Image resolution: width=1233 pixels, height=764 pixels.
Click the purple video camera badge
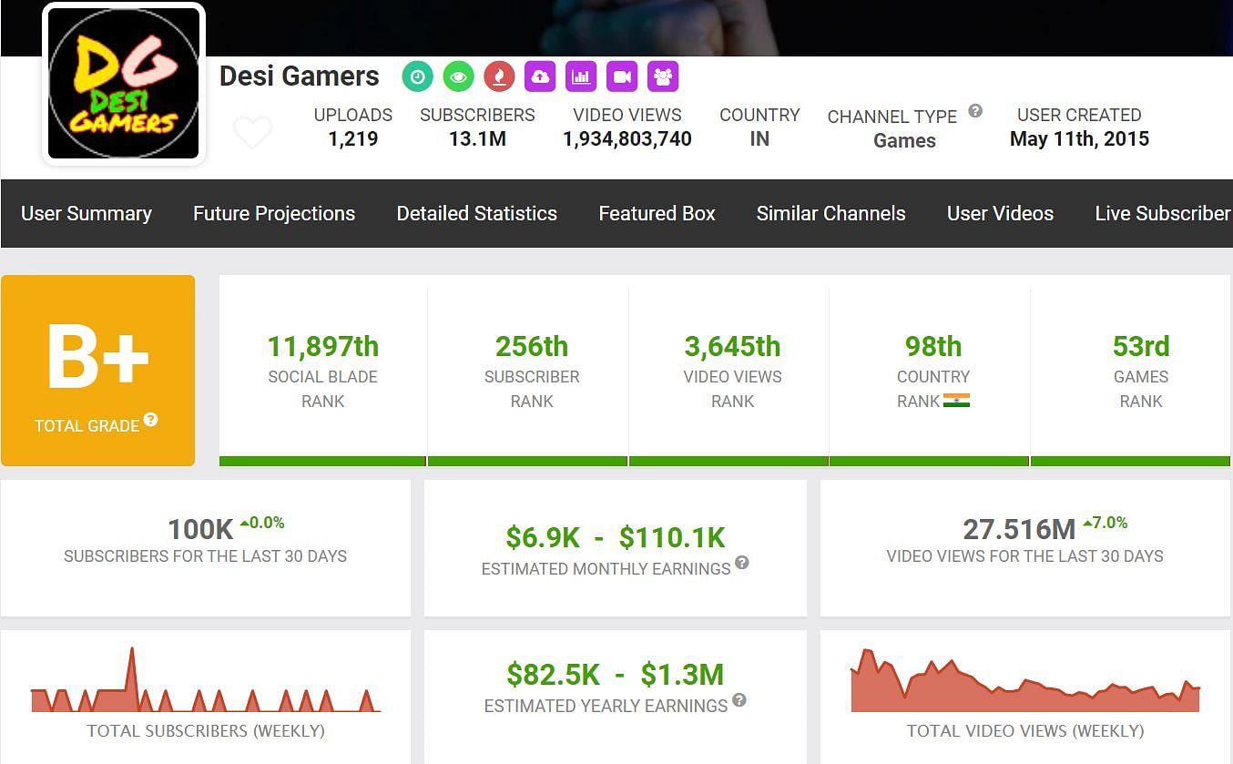622,77
